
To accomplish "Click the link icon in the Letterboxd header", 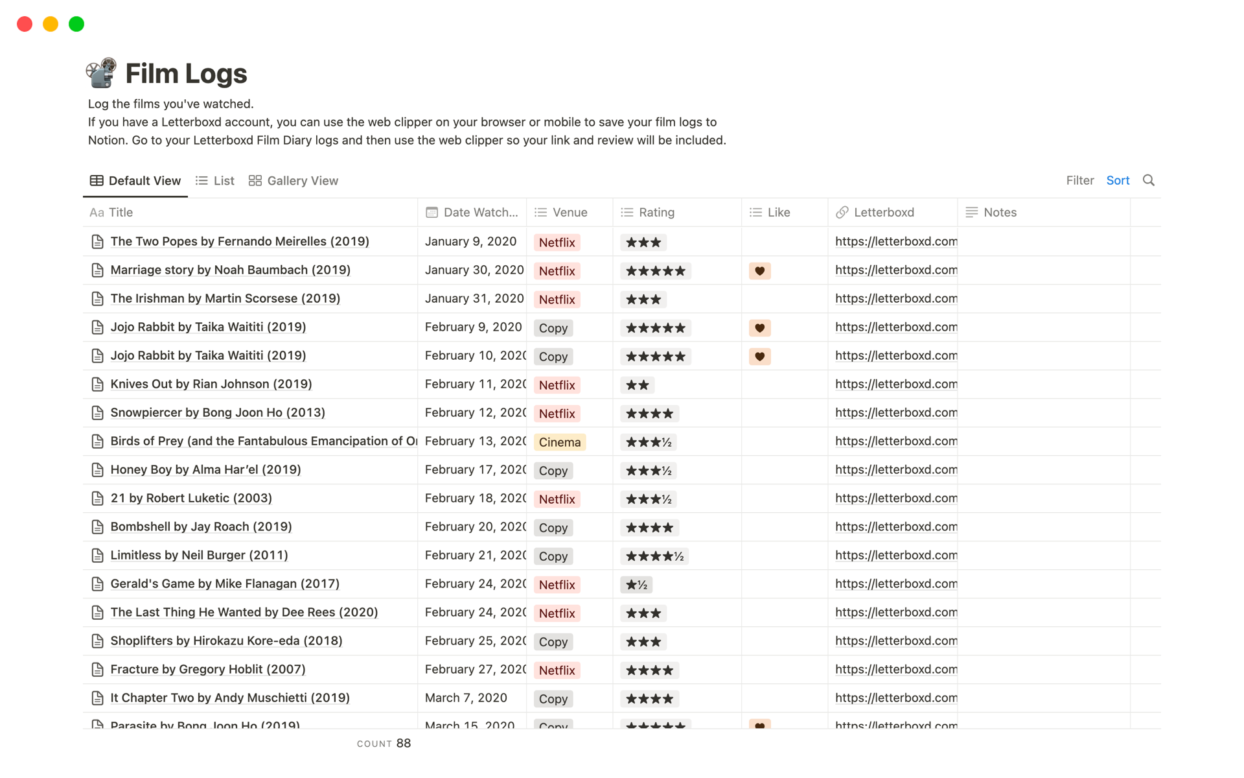I will [x=842, y=212].
